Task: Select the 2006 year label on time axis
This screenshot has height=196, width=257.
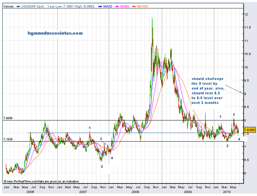Action: click(x=30, y=191)
